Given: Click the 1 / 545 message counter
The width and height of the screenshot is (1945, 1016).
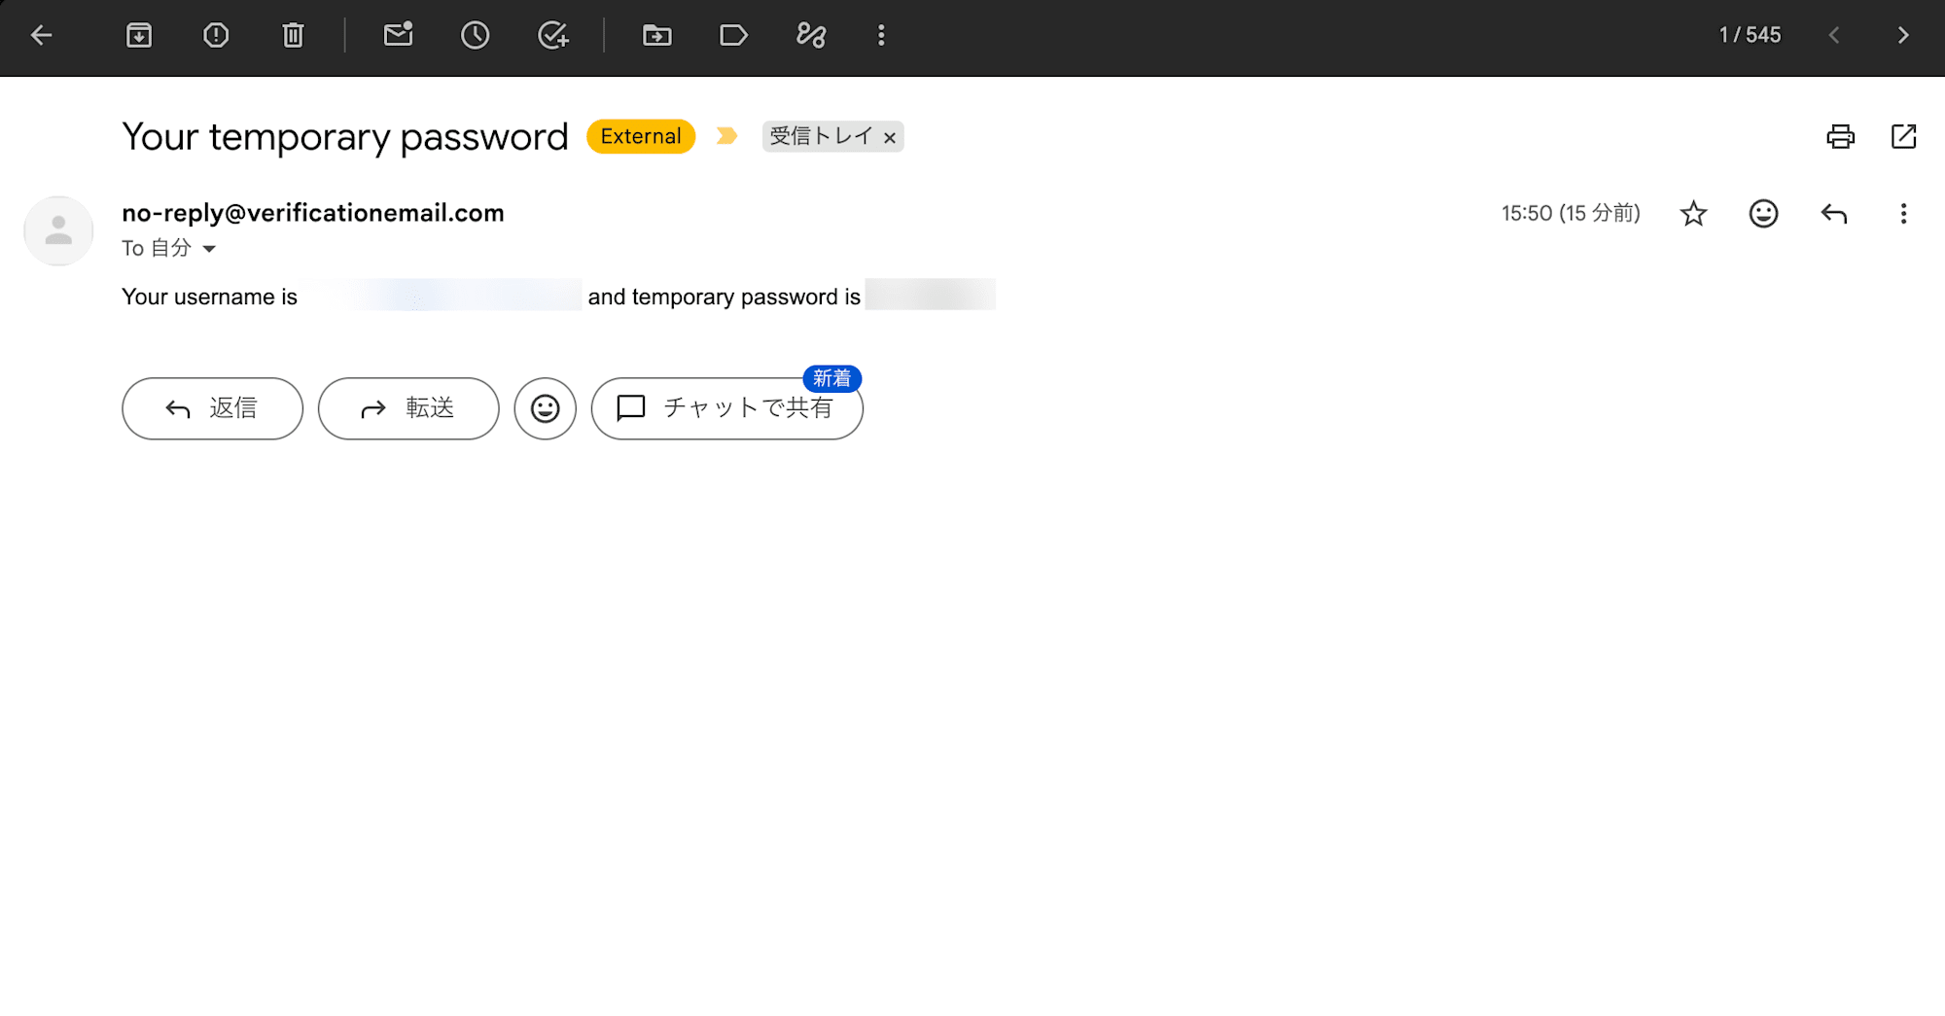Looking at the screenshot, I should click(x=1750, y=35).
